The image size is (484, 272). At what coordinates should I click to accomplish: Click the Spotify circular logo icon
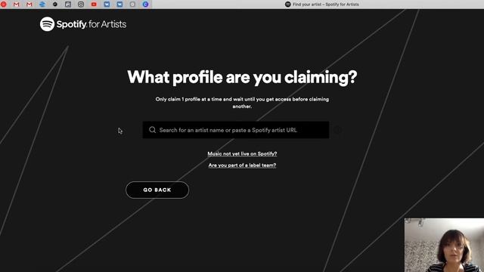pyautogui.click(x=47, y=24)
